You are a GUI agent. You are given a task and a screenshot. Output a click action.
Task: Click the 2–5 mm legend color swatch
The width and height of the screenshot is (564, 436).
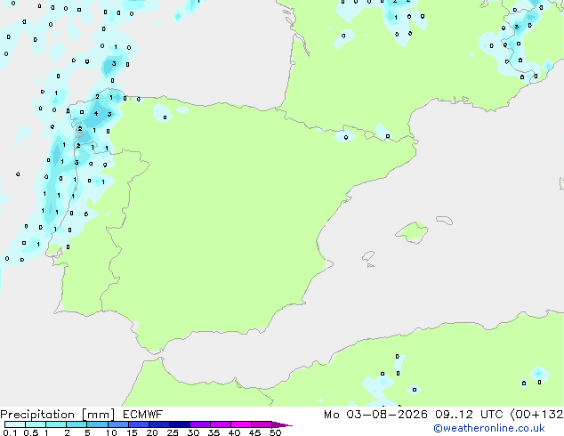[77, 424]
